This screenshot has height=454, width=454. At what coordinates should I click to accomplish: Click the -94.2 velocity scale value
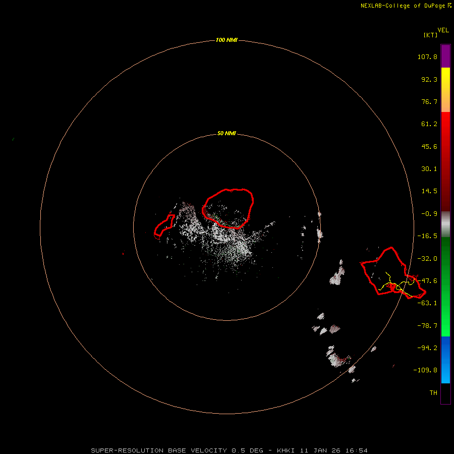(x=427, y=348)
